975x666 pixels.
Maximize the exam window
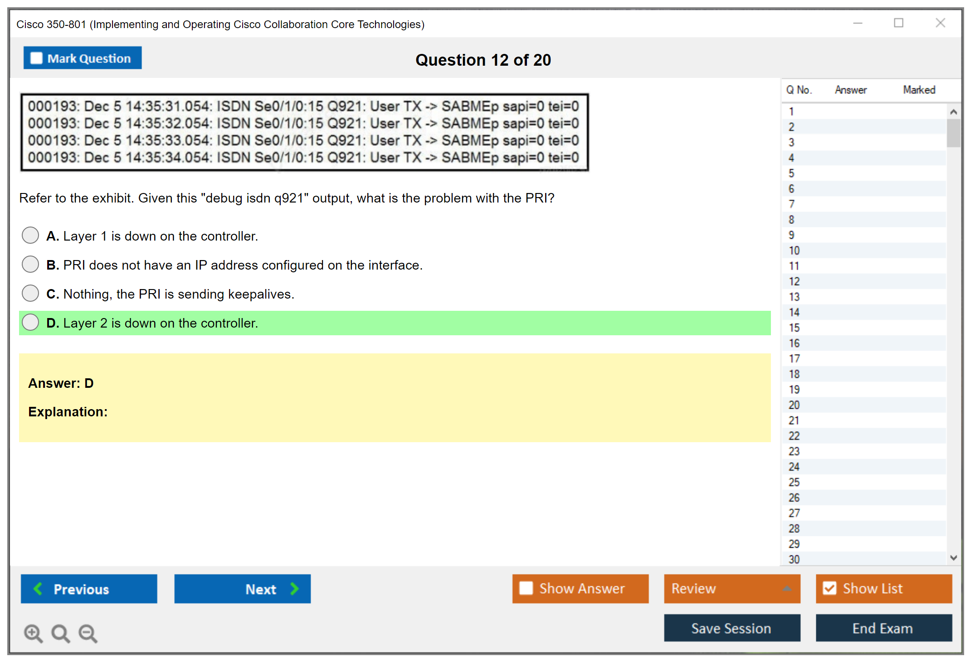tap(898, 23)
